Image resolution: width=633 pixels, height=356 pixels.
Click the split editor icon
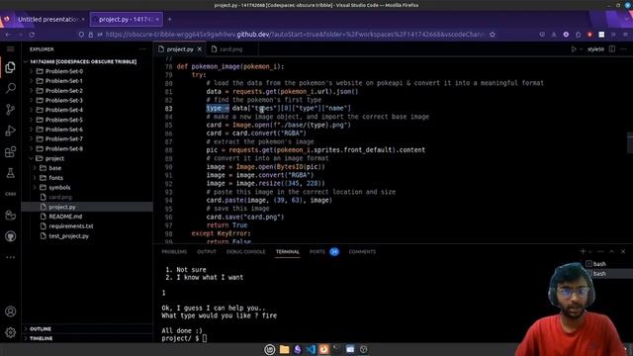pos(612,49)
